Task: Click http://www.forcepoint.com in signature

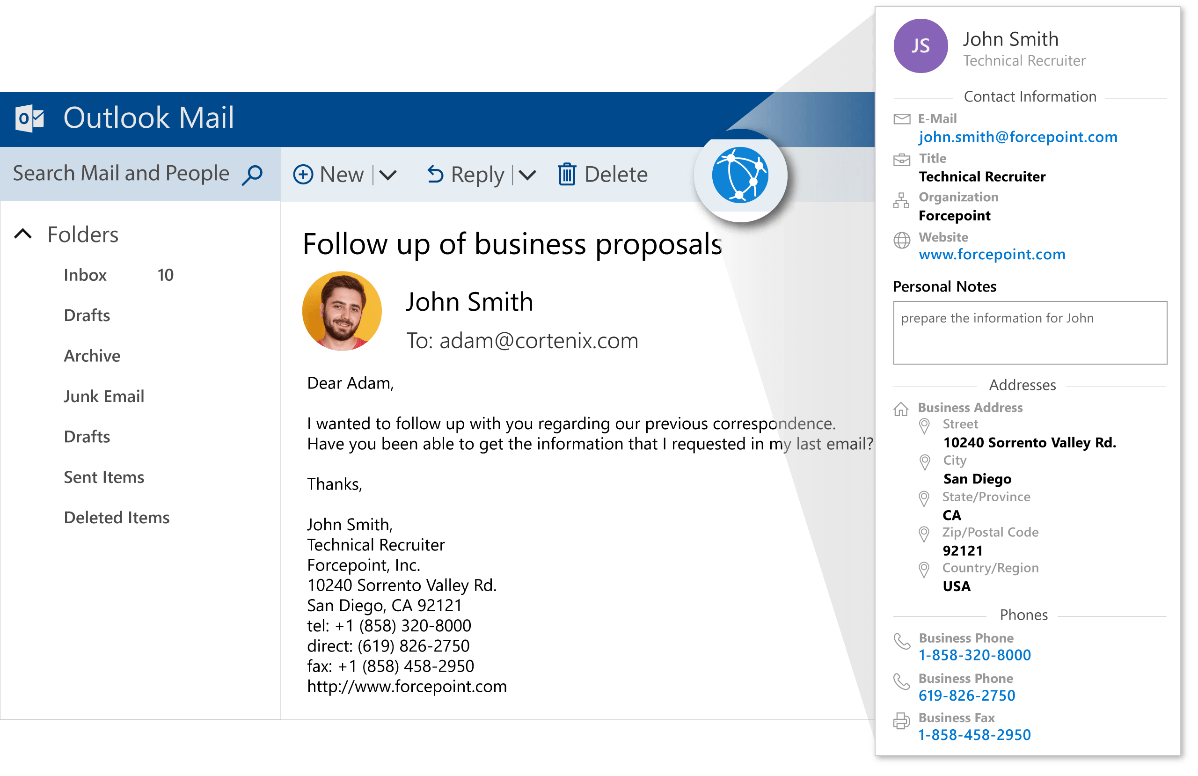Action: 407,686
